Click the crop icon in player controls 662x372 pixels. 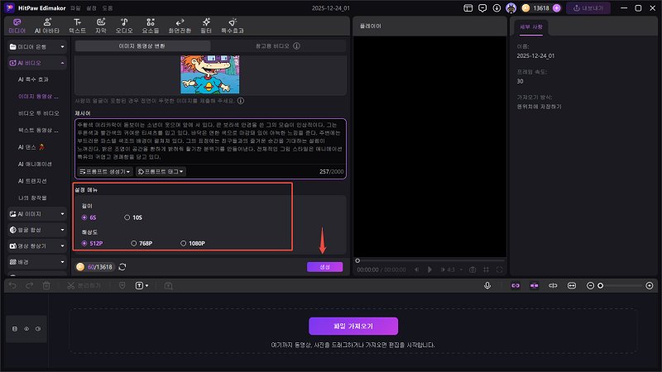(x=486, y=269)
